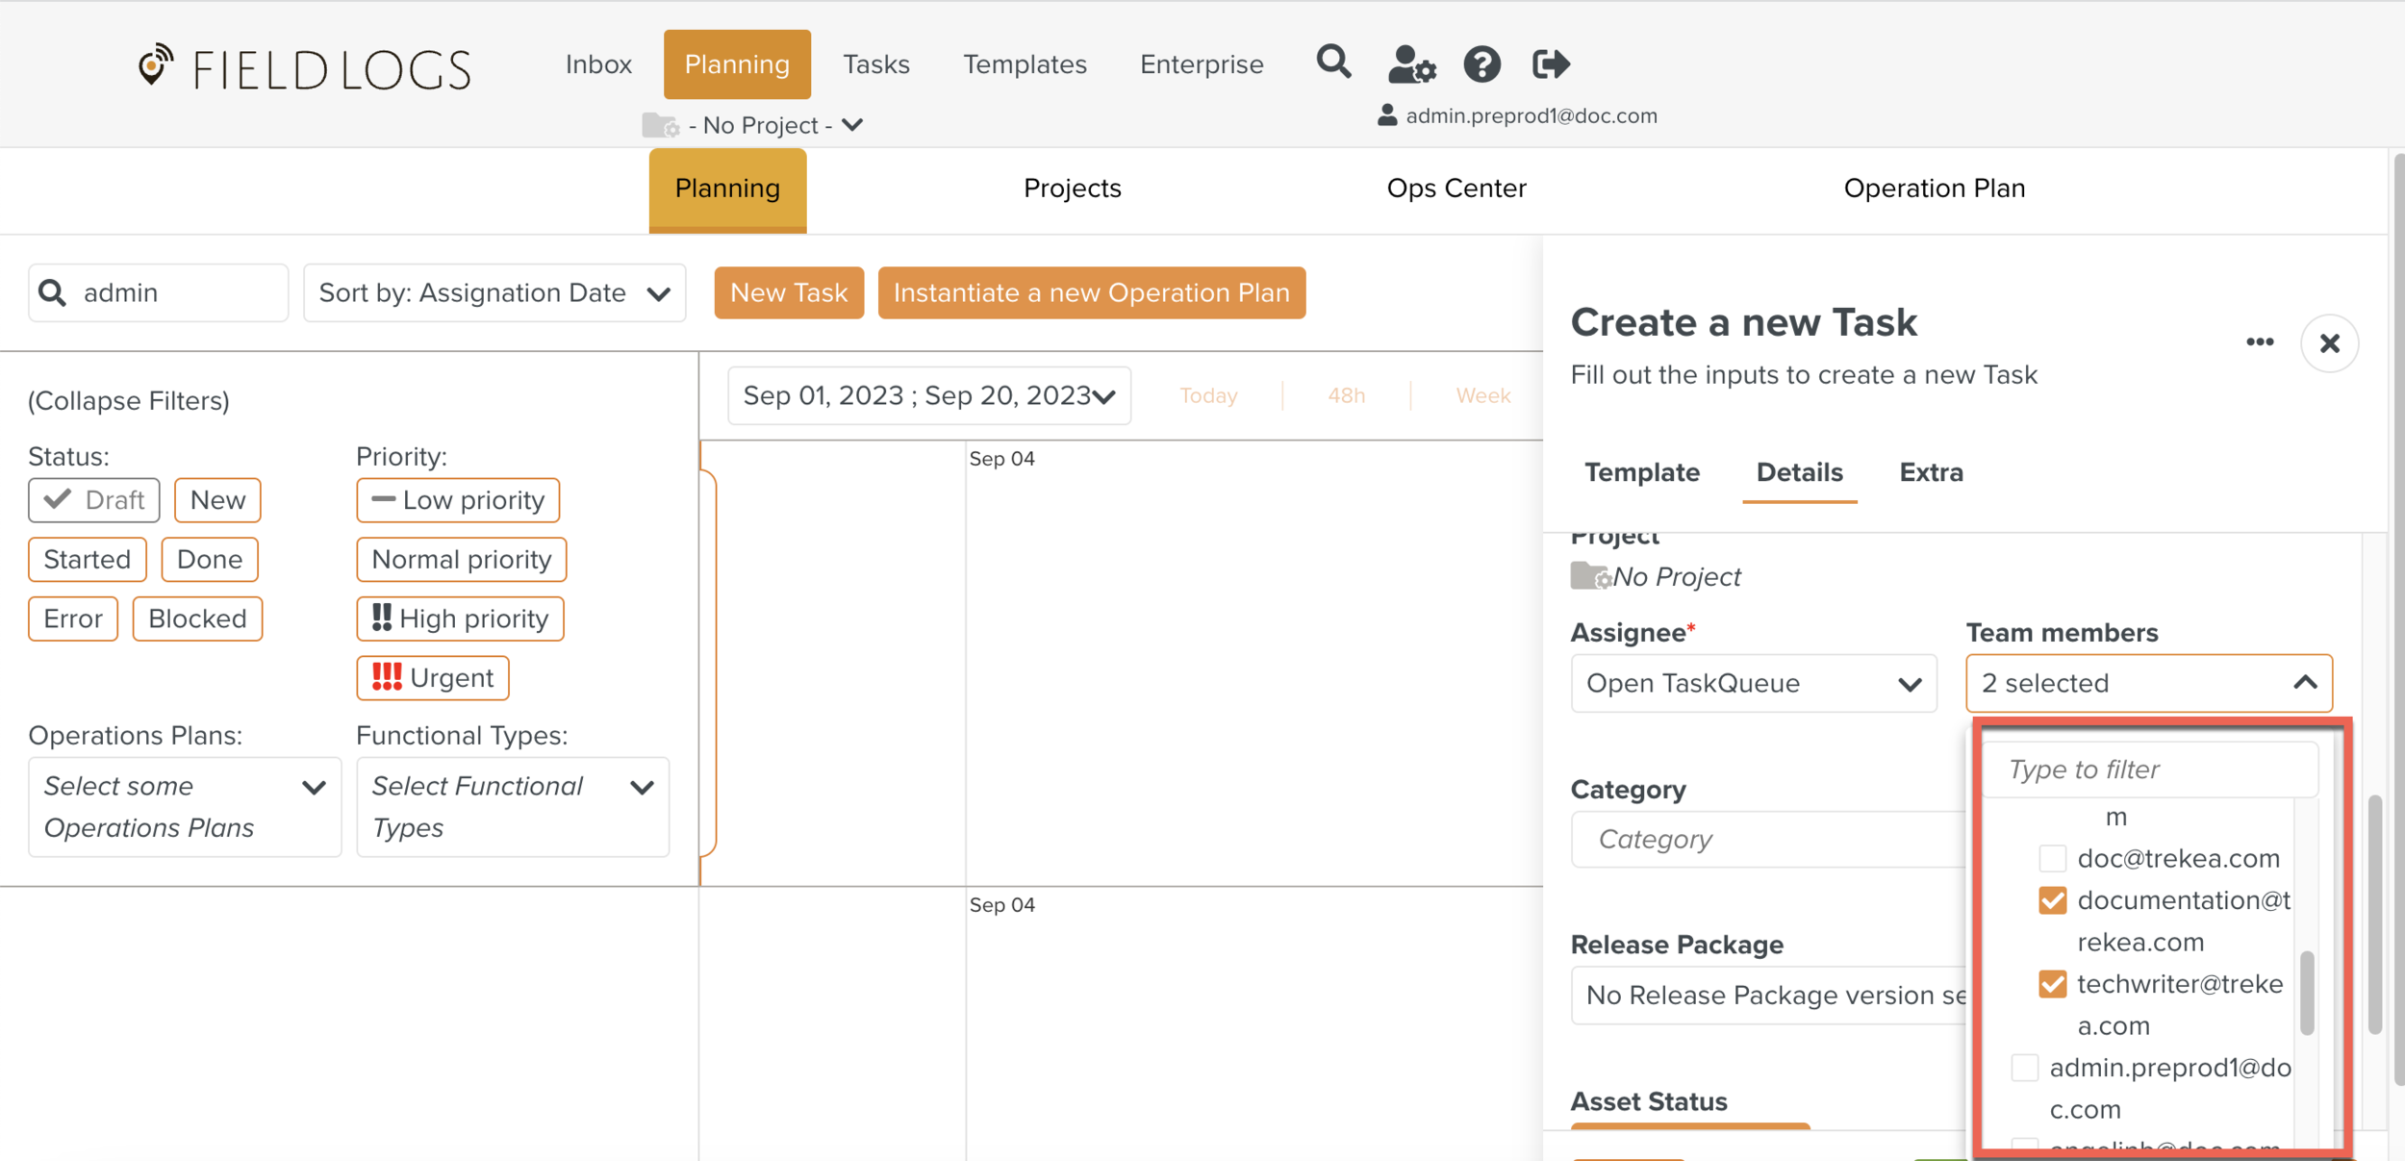Viewport: 2405px width, 1161px height.
Task: Click the No Project folder icon in Details
Action: pyautogui.click(x=1590, y=575)
